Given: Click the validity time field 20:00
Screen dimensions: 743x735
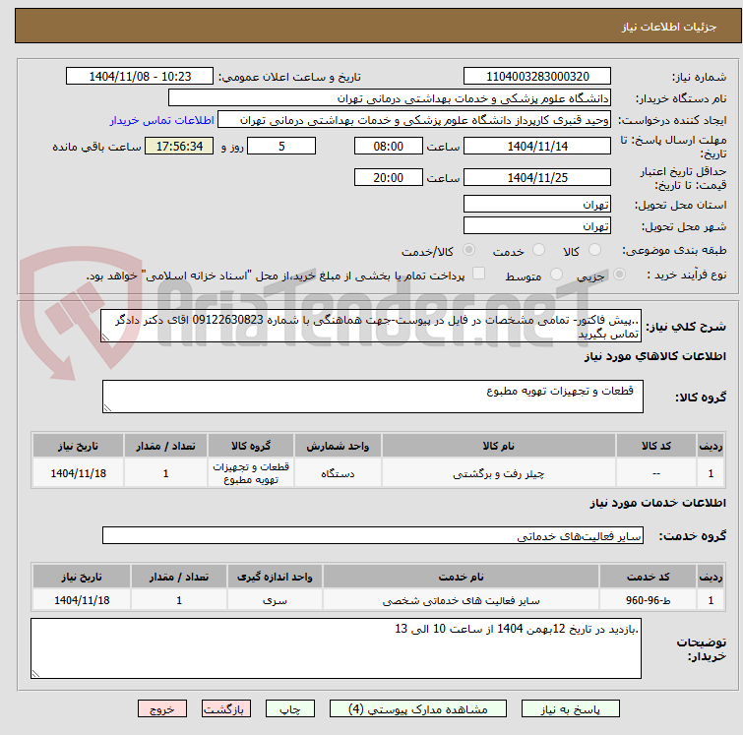Looking at the screenshot, I should coord(388,178).
